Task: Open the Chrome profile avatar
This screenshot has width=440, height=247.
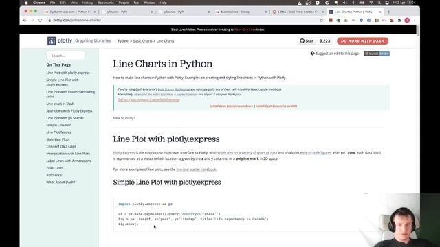Action: pyautogui.click(x=407, y=20)
